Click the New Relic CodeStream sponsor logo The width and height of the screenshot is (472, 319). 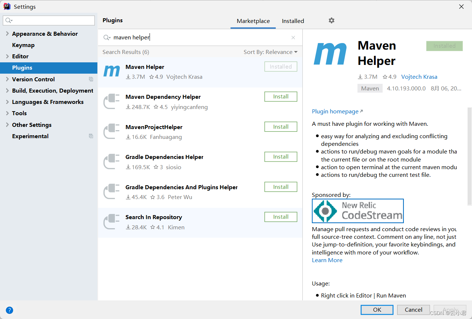[x=358, y=211]
